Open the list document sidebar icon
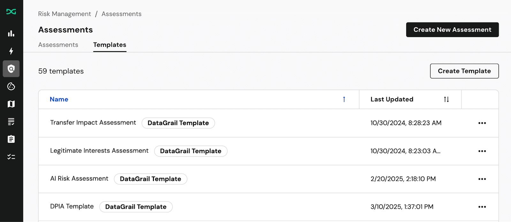The width and height of the screenshot is (511, 222). [11, 122]
